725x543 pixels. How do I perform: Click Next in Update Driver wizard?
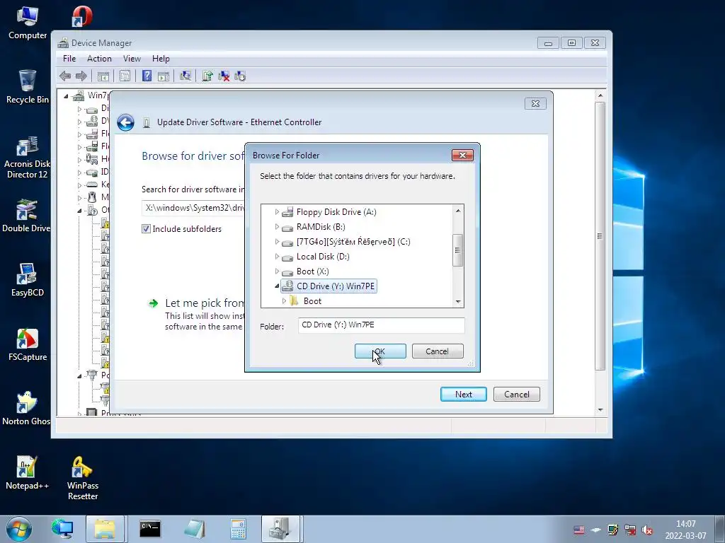[x=463, y=395]
